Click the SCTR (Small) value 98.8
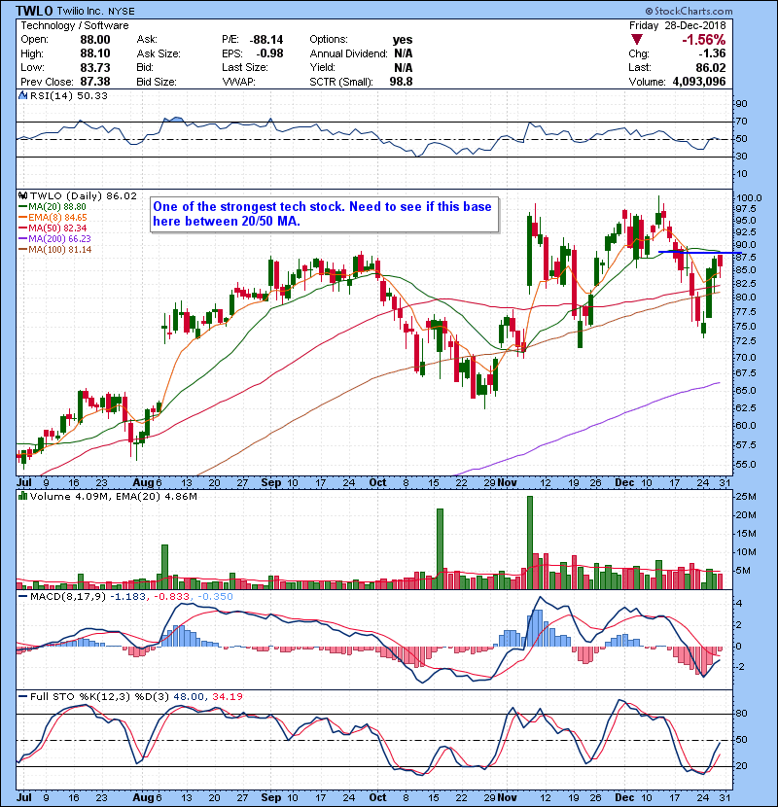This screenshot has height=807, width=778. 401,82
